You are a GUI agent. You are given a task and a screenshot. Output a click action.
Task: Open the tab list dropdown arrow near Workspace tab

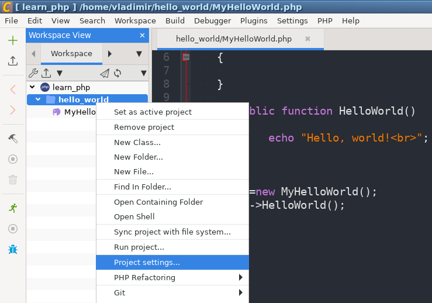pos(139,54)
